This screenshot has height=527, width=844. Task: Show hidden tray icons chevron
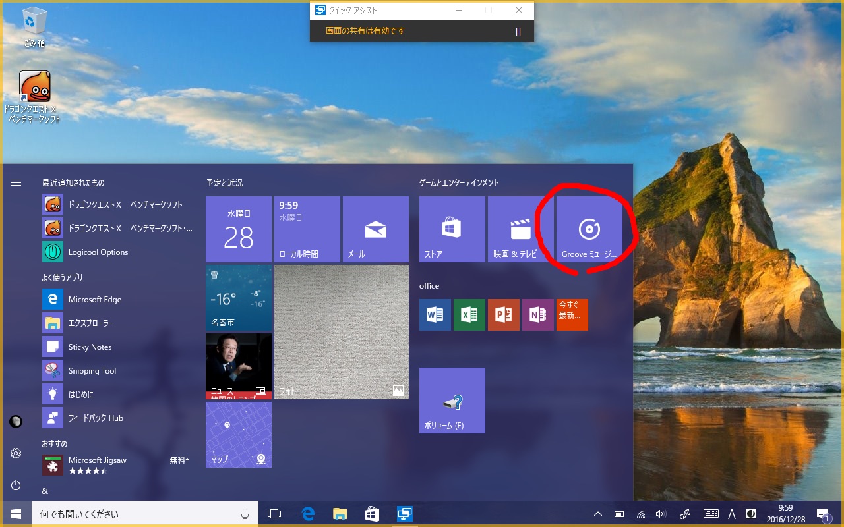598,514
